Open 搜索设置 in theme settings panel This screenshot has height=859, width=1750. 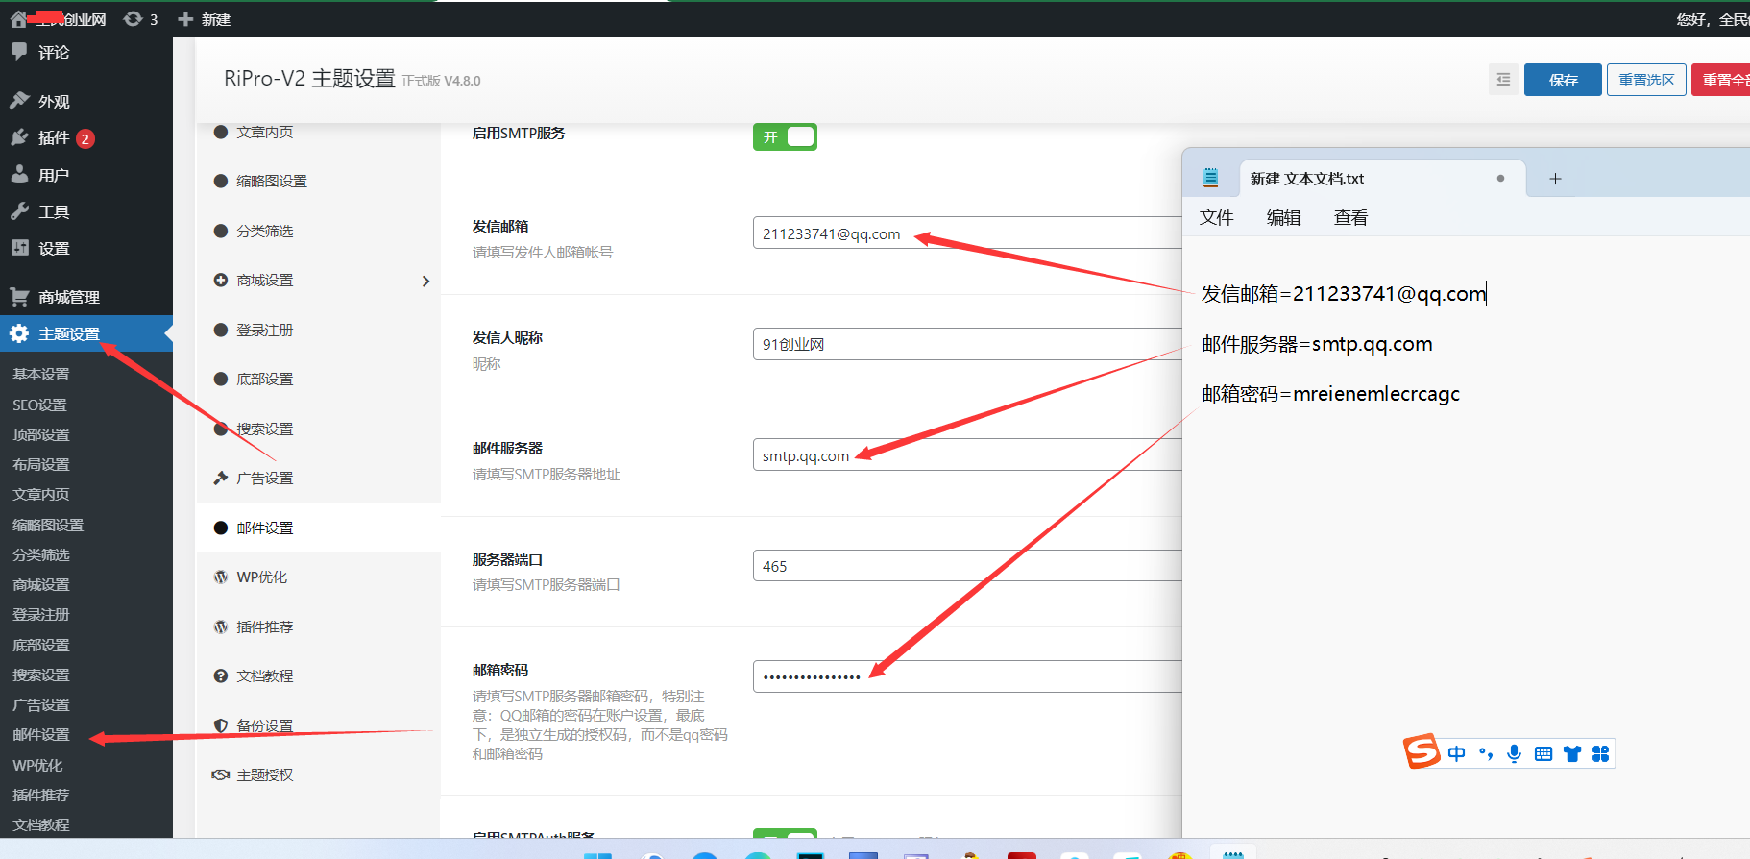(264, 429)
